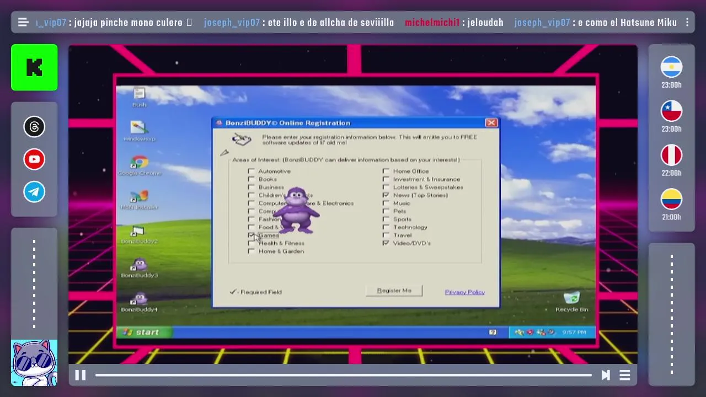
Task: Click the taskbar clock showing 9:57 PM
Action: 574,332
